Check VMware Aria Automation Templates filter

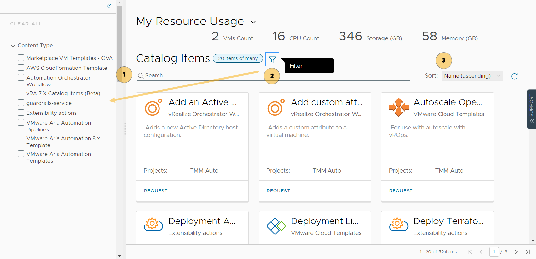click(21, 154)
